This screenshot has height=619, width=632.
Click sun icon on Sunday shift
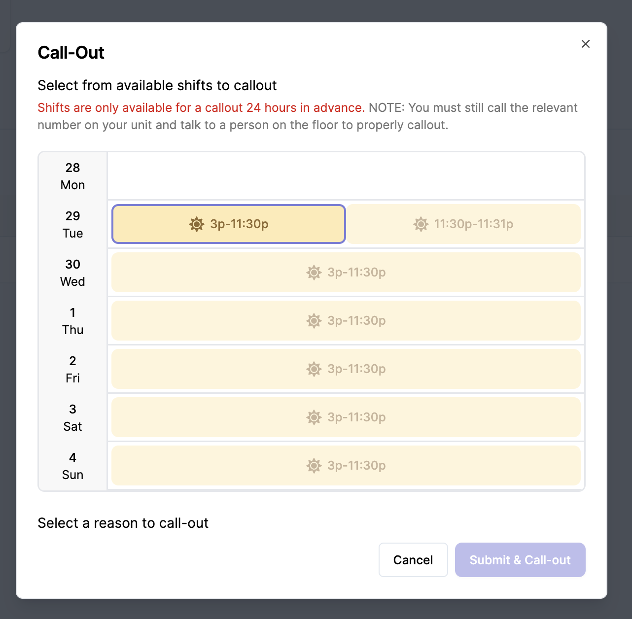(314, 466)
